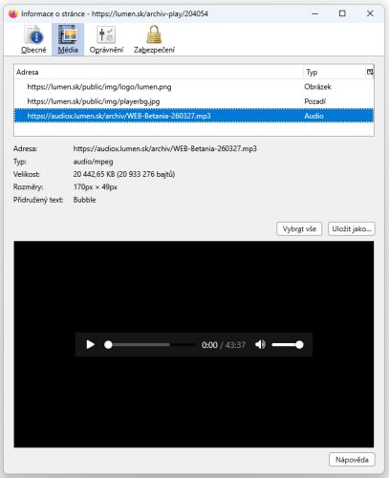The height and width of the screenshot is (478, 389).
Task: Click the Vybrat vše button
Action: [299, 228]
